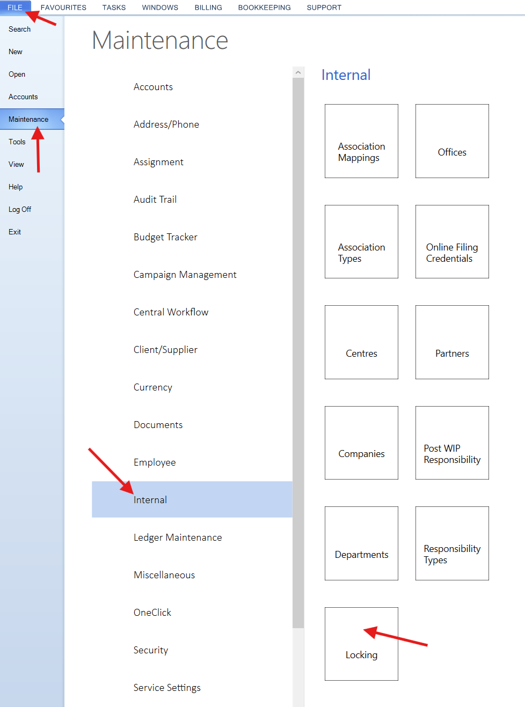Choose Internal in the maintenance list

click(150, 500)
